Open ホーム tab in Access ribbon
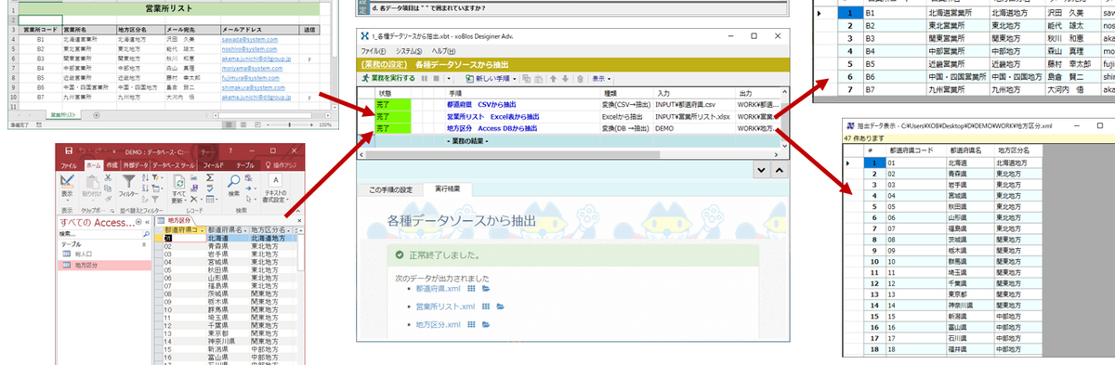Viewport: 1115px width, 365px height. [x=94, y=165]
